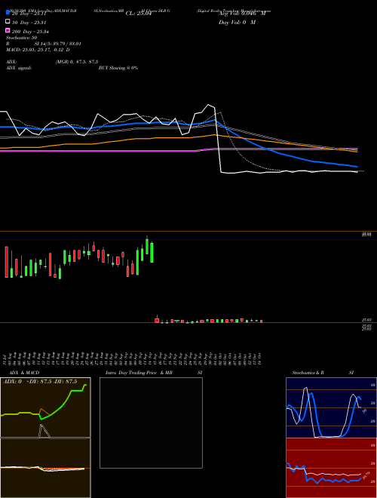
Task: Click the '50 Day - 25.31' label
Action: (29, 23)
